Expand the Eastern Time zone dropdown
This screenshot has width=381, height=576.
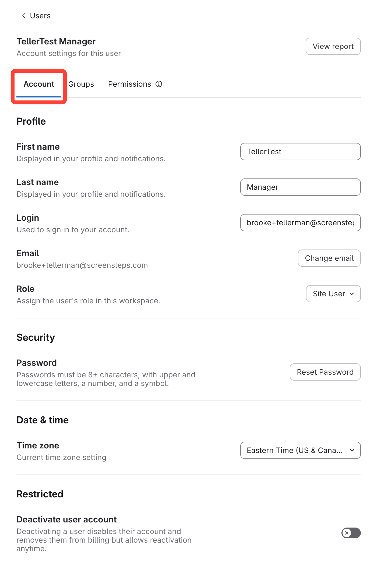[300, 450]
